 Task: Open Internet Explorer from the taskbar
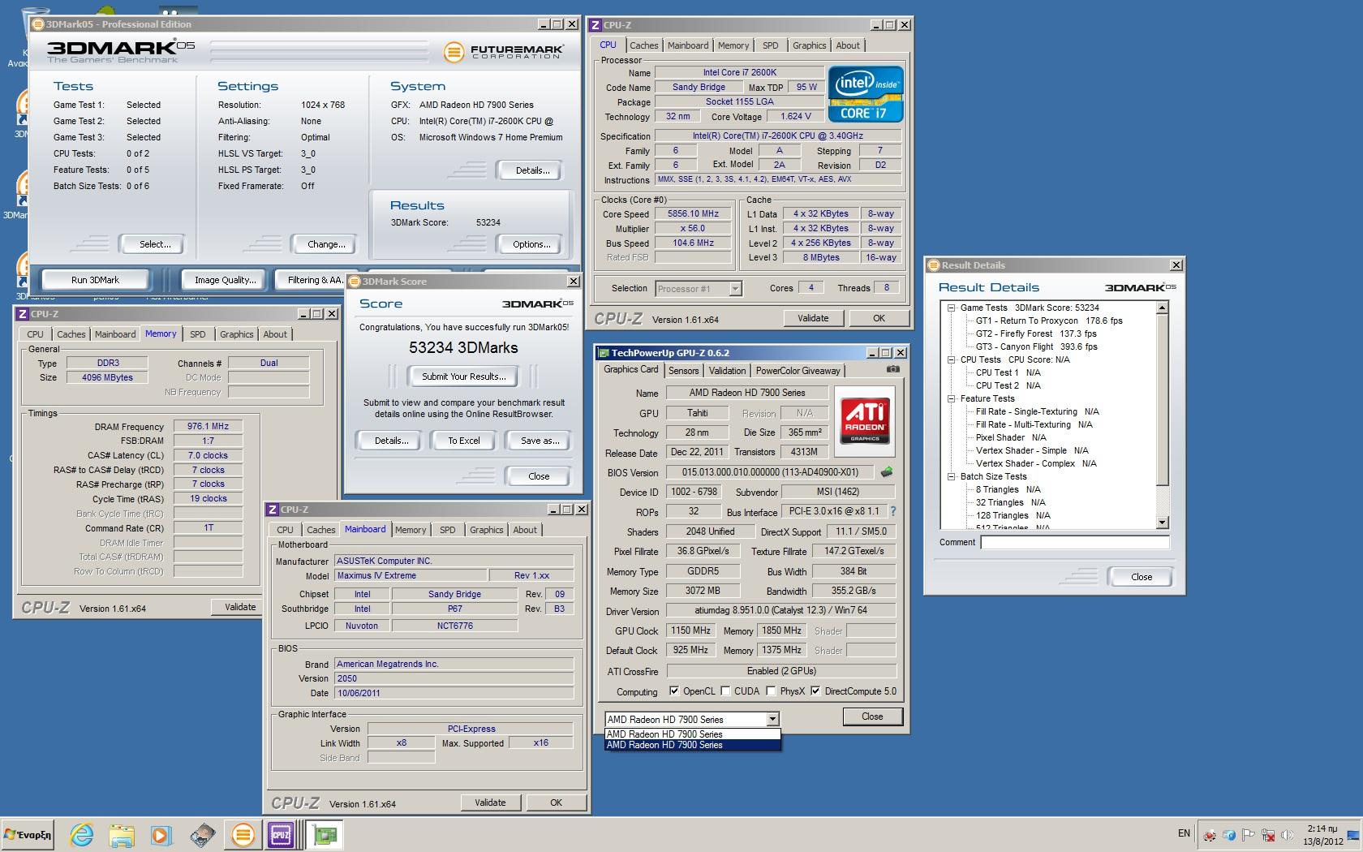82,834
